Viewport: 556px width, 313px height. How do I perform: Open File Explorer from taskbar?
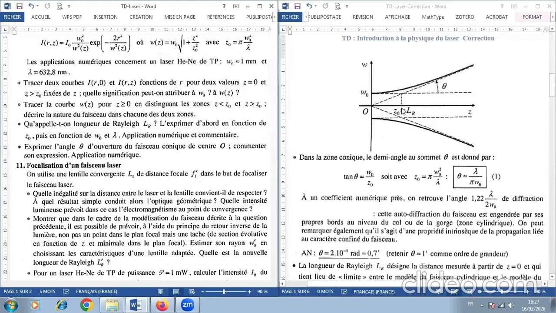(x=112, y=305)
